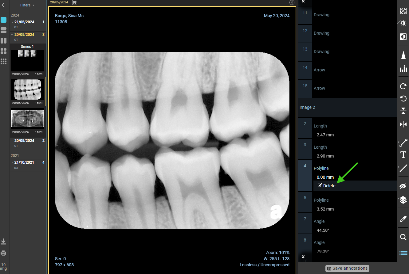Toggle annotation visibility eye icon
The height and width of the screenshot is (274, 409).
(x=403, y=186)
